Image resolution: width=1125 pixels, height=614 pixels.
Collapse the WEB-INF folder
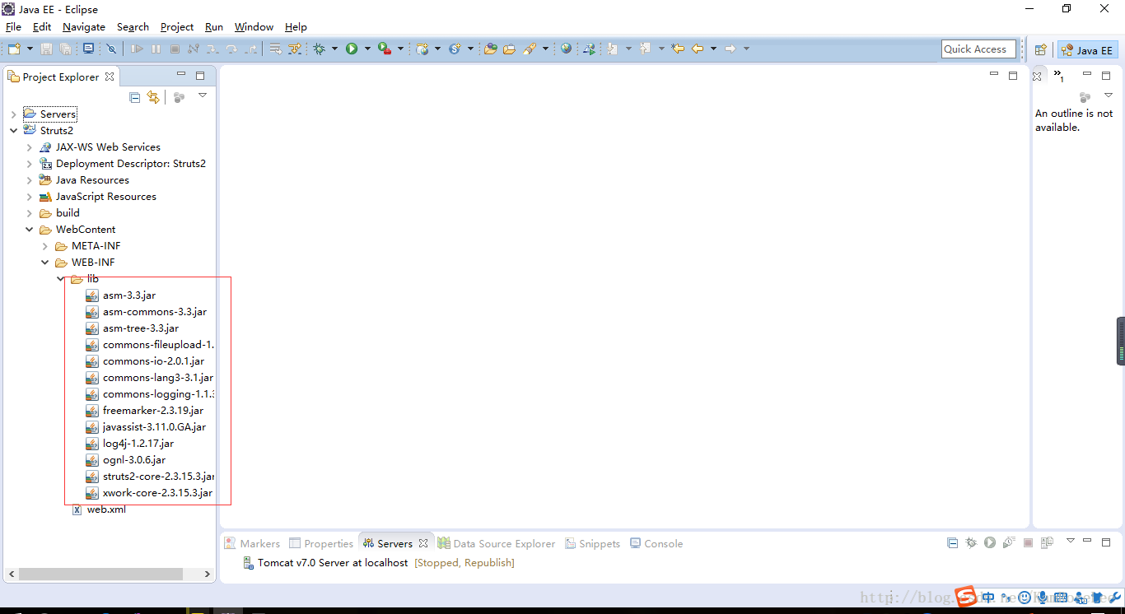[x=45, y=263]
